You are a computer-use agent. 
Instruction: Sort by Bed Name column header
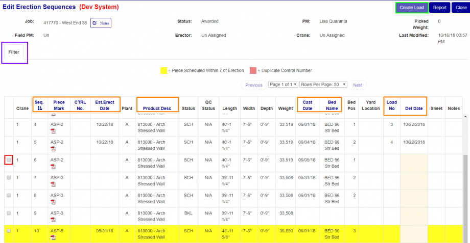pyautogui.click(x=332, y=105)
